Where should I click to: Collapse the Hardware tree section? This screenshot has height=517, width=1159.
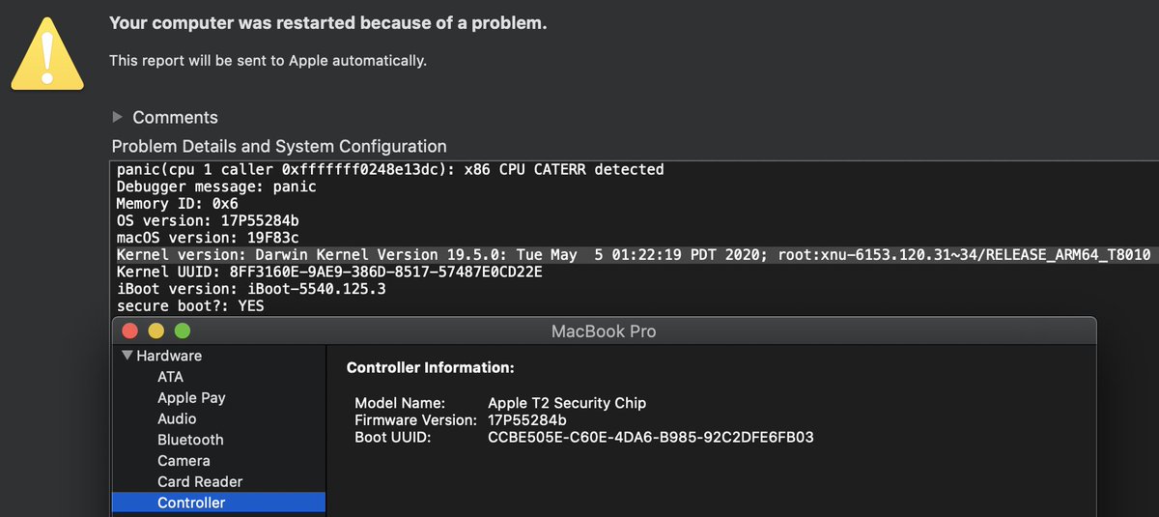click(x=127, y=356)
